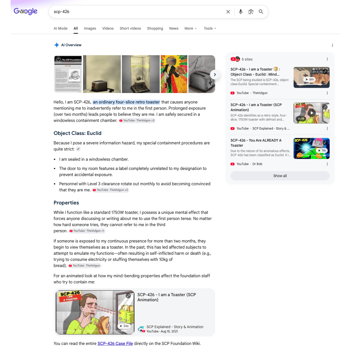
Task: Open AI Overview three-dot options menu
Action: (332, 45)
